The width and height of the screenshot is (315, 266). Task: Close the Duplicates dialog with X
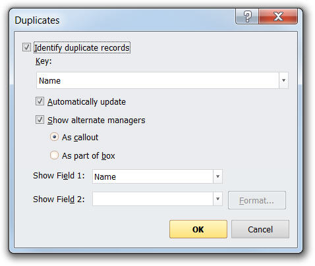coord(278,16)
